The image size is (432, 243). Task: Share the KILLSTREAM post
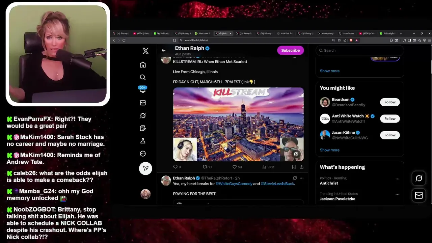point(301,167)
